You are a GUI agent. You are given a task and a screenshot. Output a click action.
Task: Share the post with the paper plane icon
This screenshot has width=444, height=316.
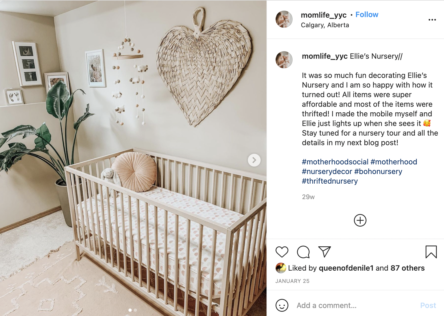tap(325, 252)
